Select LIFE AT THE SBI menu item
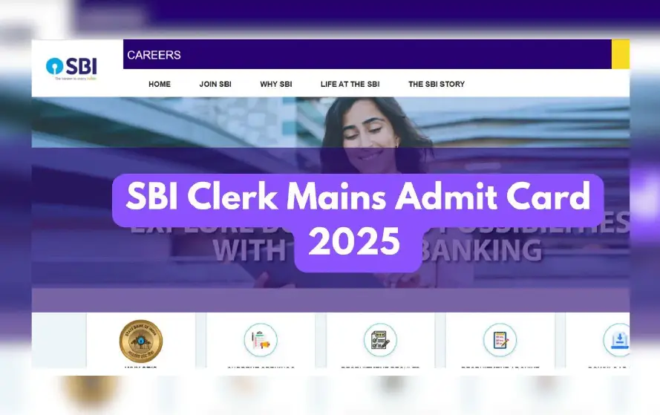Screen dimensions: 660x415 tap(350, 84)
